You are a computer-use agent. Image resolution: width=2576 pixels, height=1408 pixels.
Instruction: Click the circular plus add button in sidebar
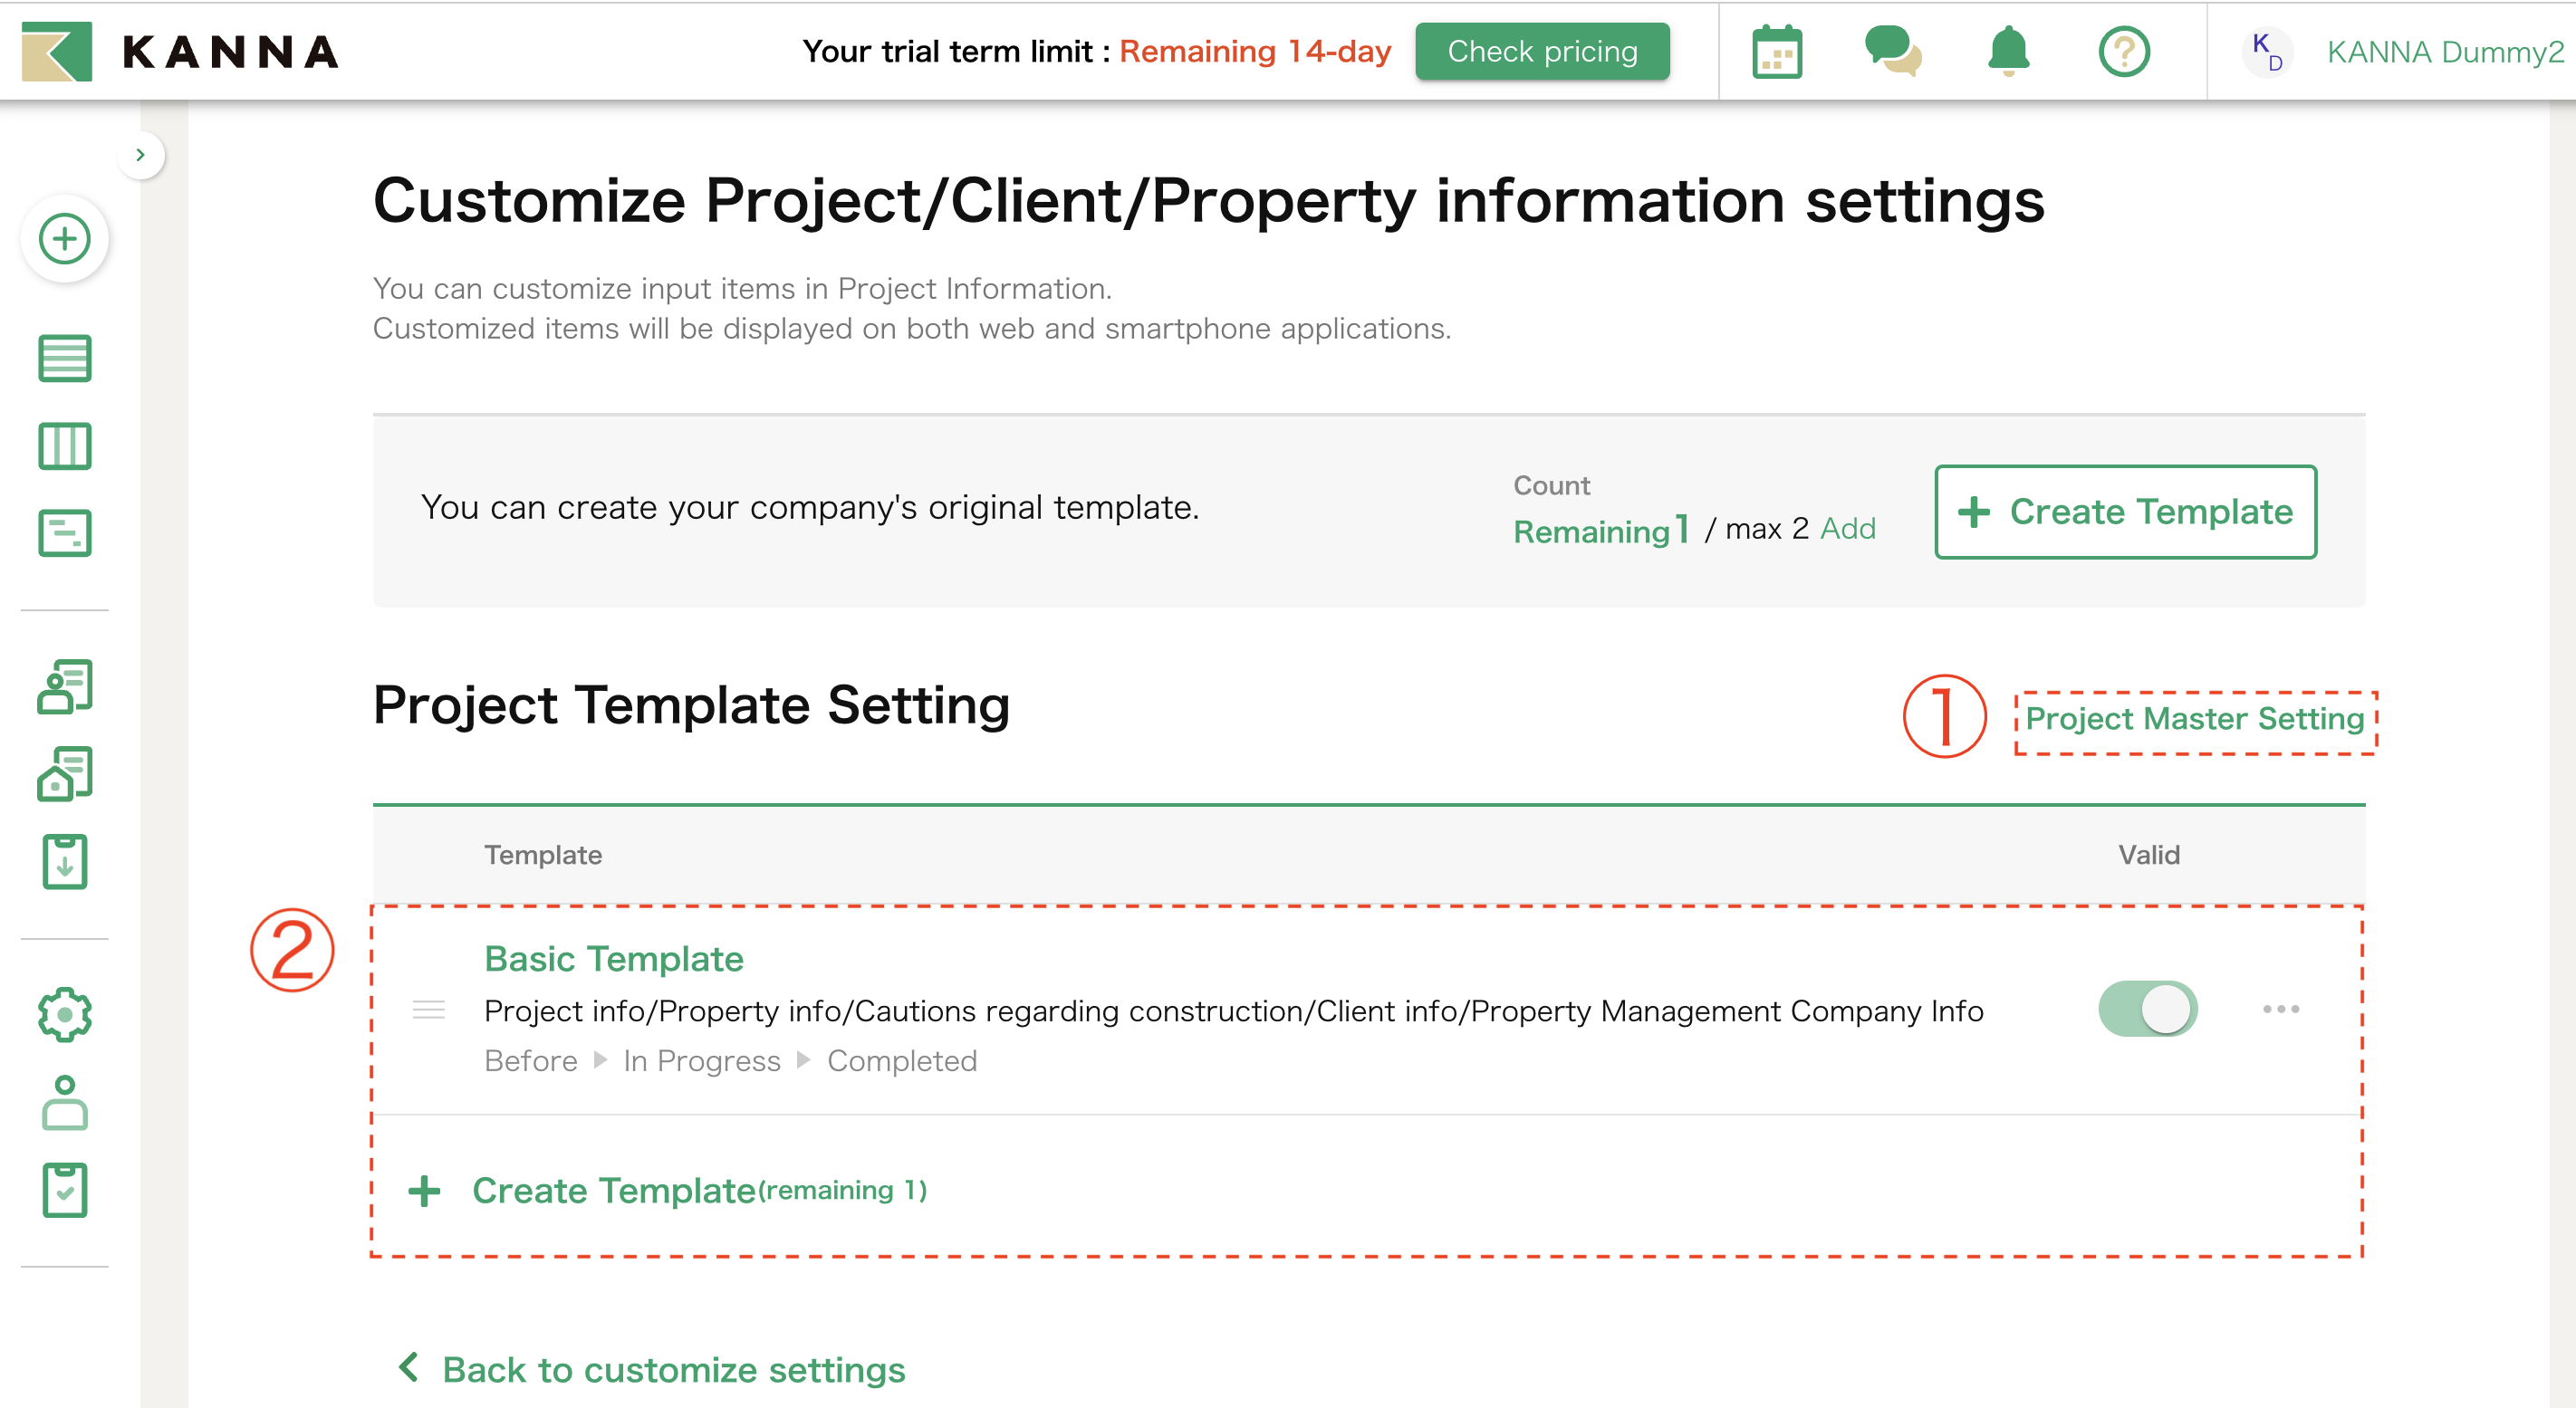[x=65, y=239]
